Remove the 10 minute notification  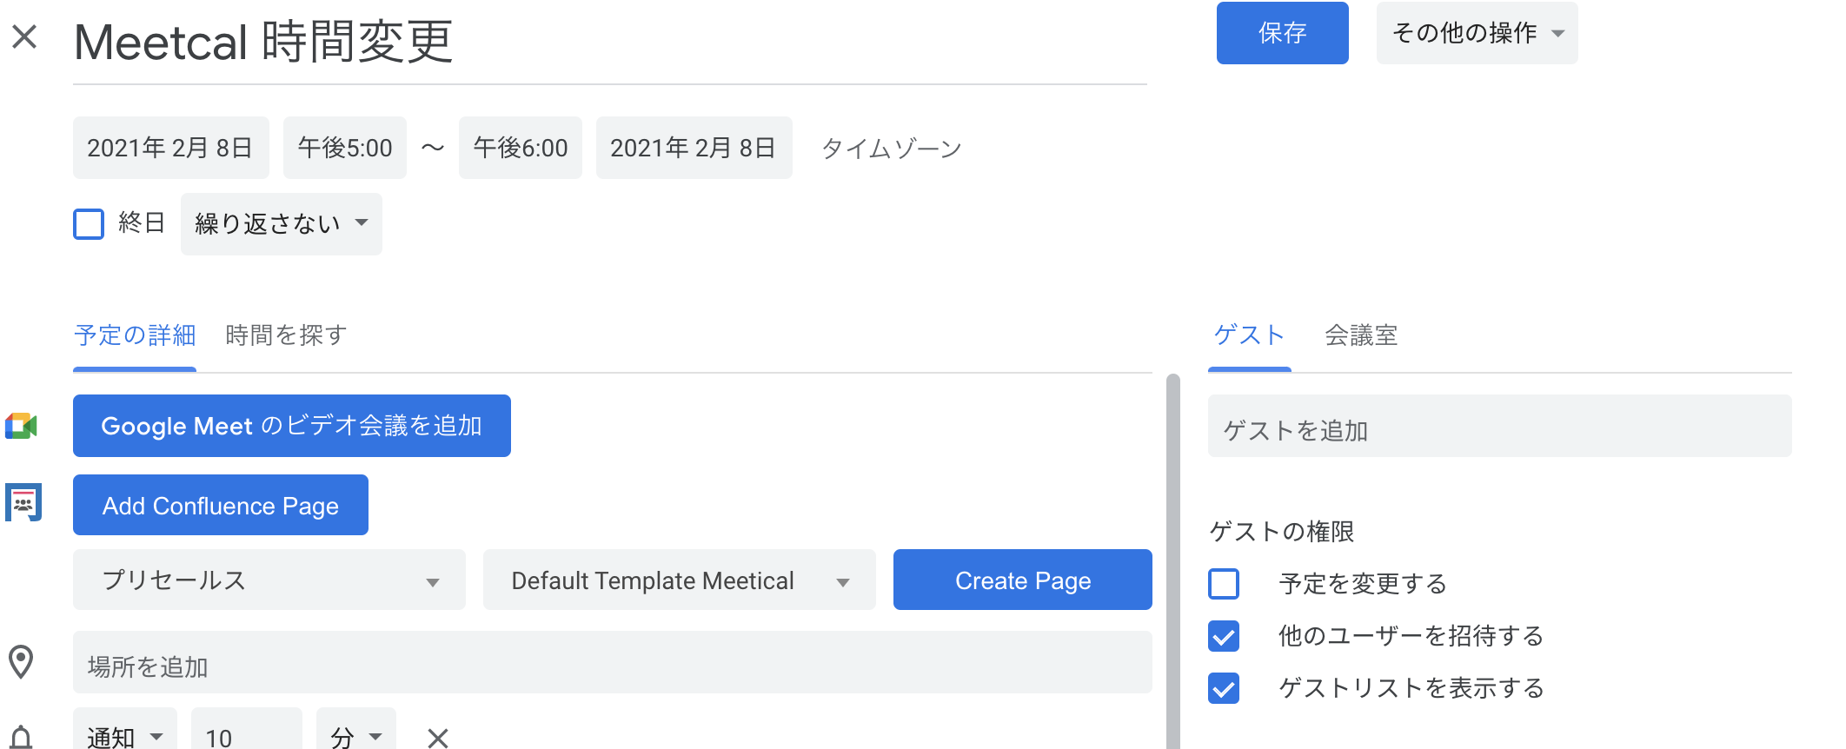point(438,738)
